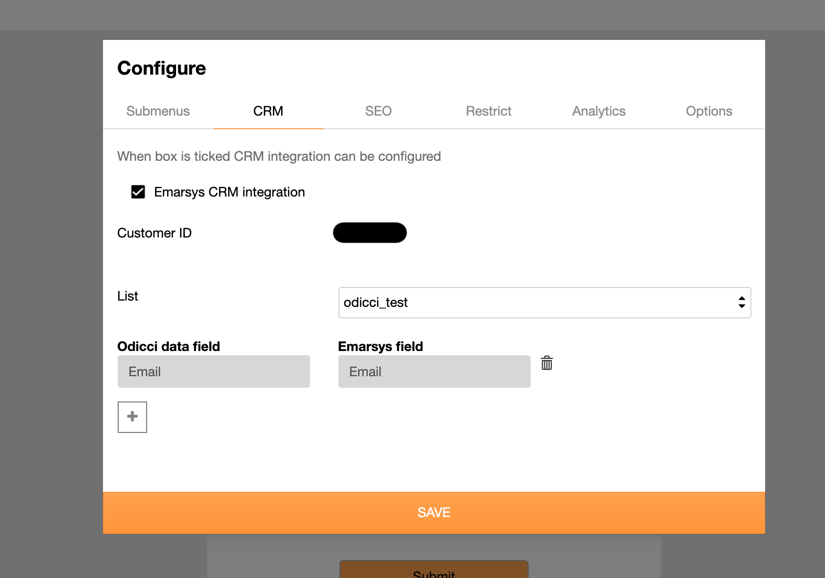Click the redacted Customer ID value
The image size is (825, 578).
pyautogui.click(x=370, y=233)
